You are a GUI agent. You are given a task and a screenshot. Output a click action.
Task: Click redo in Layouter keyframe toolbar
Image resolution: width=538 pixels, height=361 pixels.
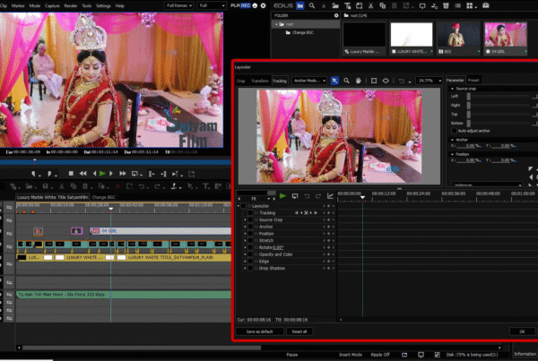tap(318, 196)
